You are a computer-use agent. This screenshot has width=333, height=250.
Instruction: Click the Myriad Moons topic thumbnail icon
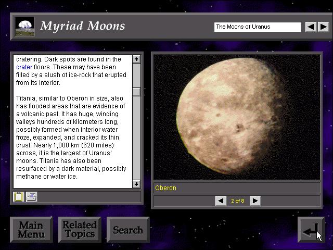pos(25,27)
